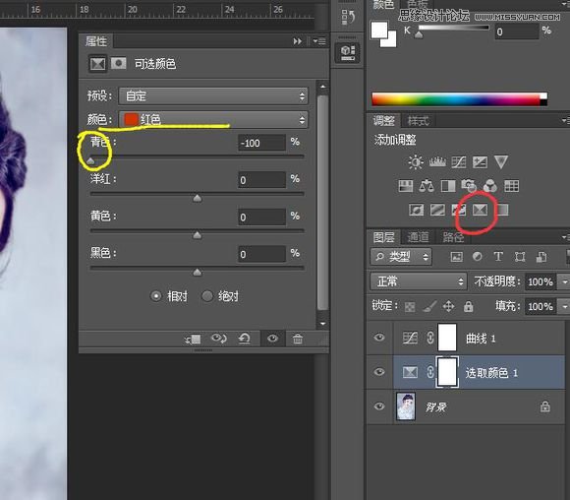Add a Color Balance adjustment

click(427, 186)
